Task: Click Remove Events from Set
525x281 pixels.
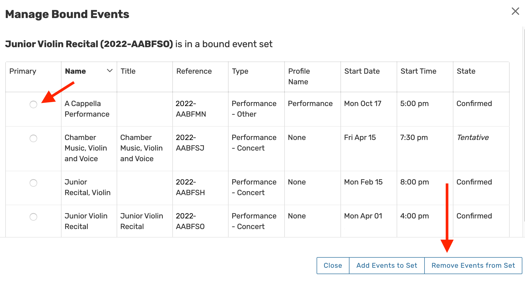Action: [x=473, y=265]
